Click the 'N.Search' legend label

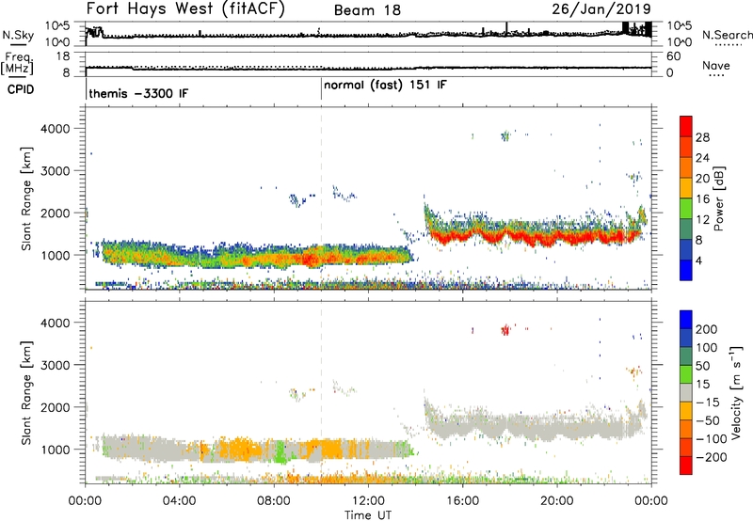pos(728,35)
